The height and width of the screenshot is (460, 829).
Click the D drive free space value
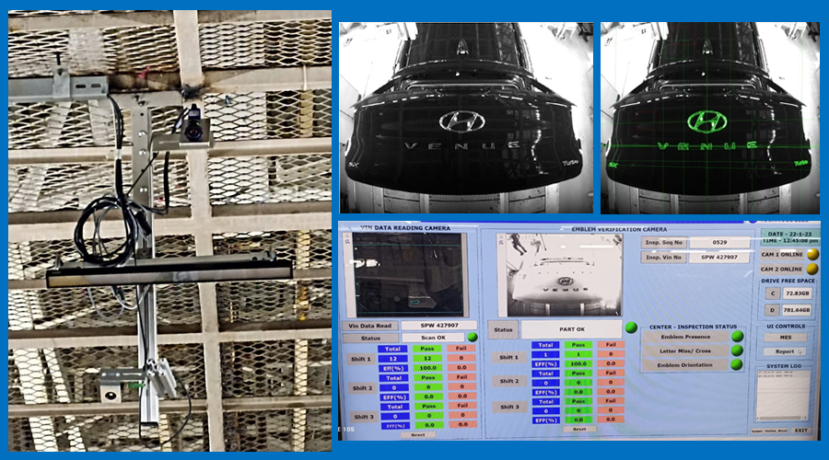[x=798, y=310]
